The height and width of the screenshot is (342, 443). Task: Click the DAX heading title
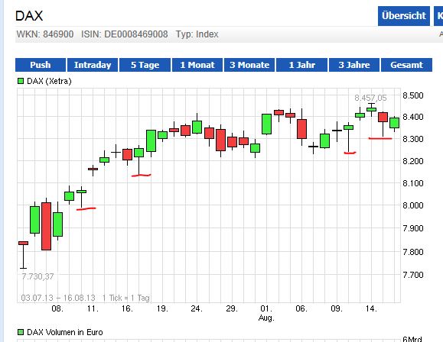point(29,16)
